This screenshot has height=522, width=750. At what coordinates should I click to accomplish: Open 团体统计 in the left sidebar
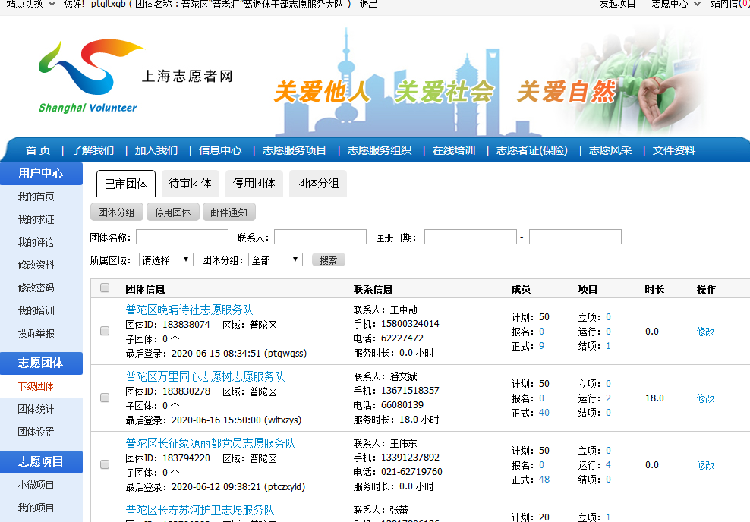tap(36, 409)
